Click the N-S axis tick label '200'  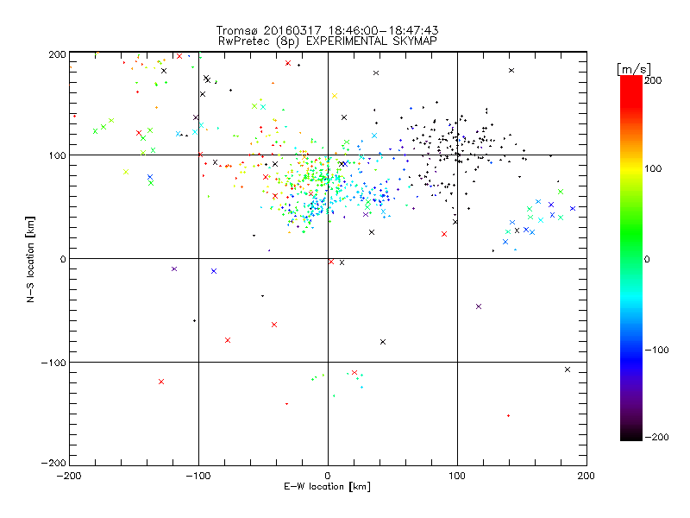pos(57,54)
